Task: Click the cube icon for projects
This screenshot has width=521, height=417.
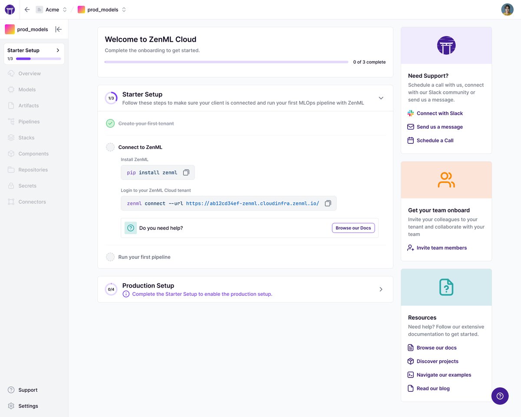Action: point(411,361)
